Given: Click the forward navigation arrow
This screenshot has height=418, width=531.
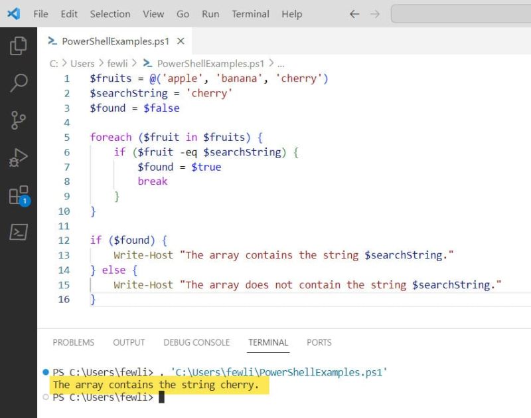Looking at the screenshot, I should click(x=373, y=13).
